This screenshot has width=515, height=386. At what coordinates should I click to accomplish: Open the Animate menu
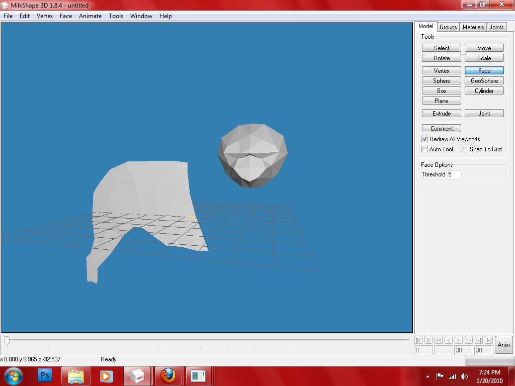point(91,16)
